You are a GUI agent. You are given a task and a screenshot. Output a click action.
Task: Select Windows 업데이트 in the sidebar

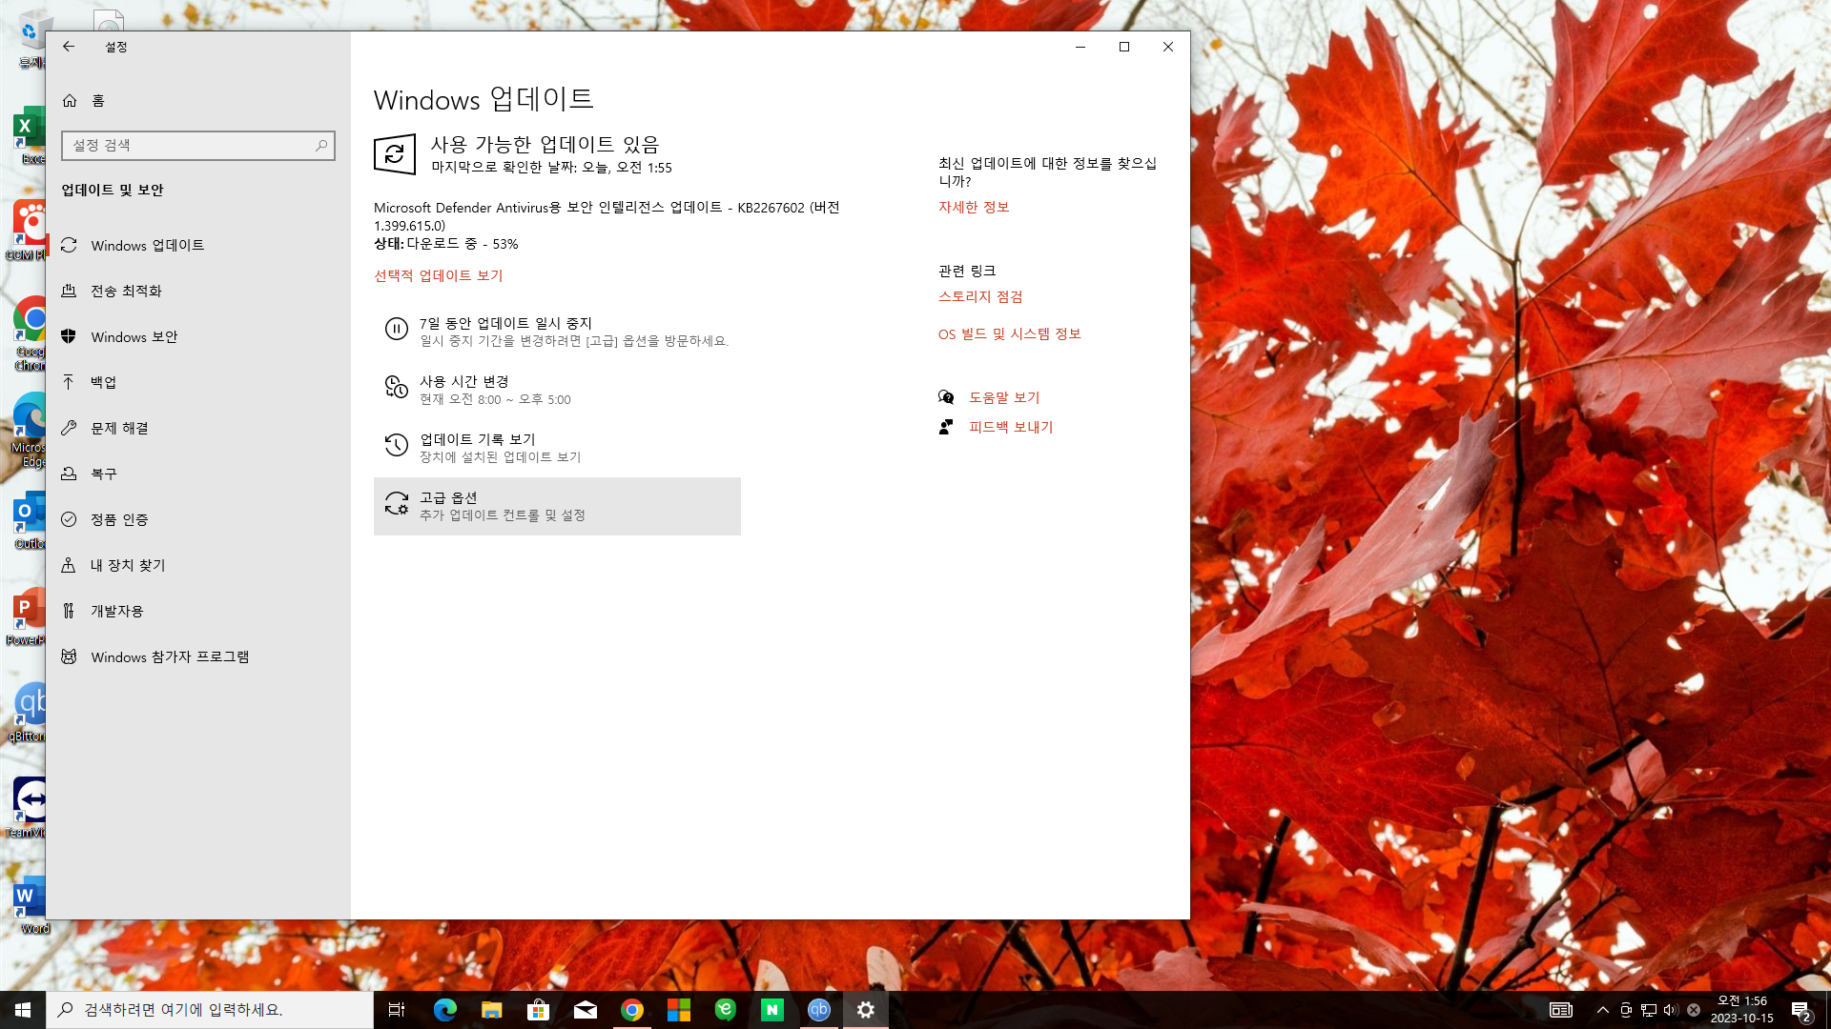(x=197, y=245)
